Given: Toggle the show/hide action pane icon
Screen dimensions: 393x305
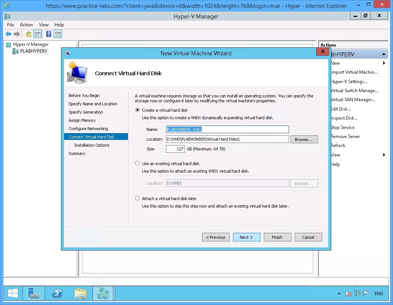Looking at the screenshot, I should click(x=57, y=34).
